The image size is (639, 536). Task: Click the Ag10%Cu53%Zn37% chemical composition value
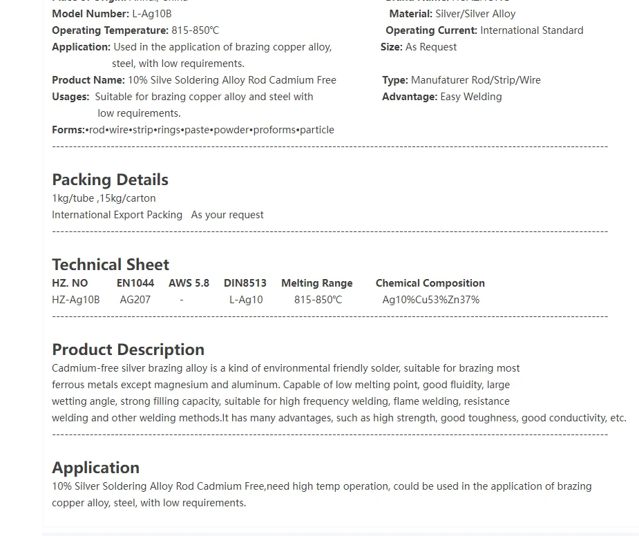pos(430,300)
